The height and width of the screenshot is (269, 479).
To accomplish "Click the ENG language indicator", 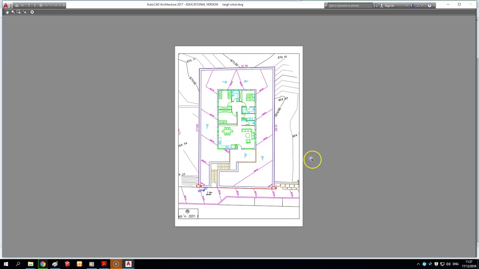I will pyautogui.click(x=455, y=264).
